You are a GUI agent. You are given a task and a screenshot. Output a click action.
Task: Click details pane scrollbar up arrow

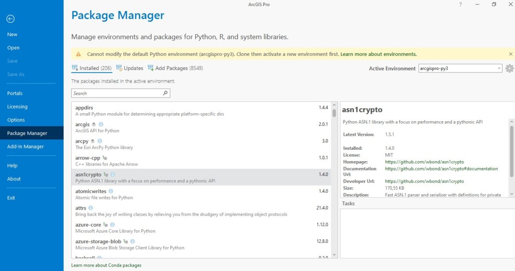point(511,122)
